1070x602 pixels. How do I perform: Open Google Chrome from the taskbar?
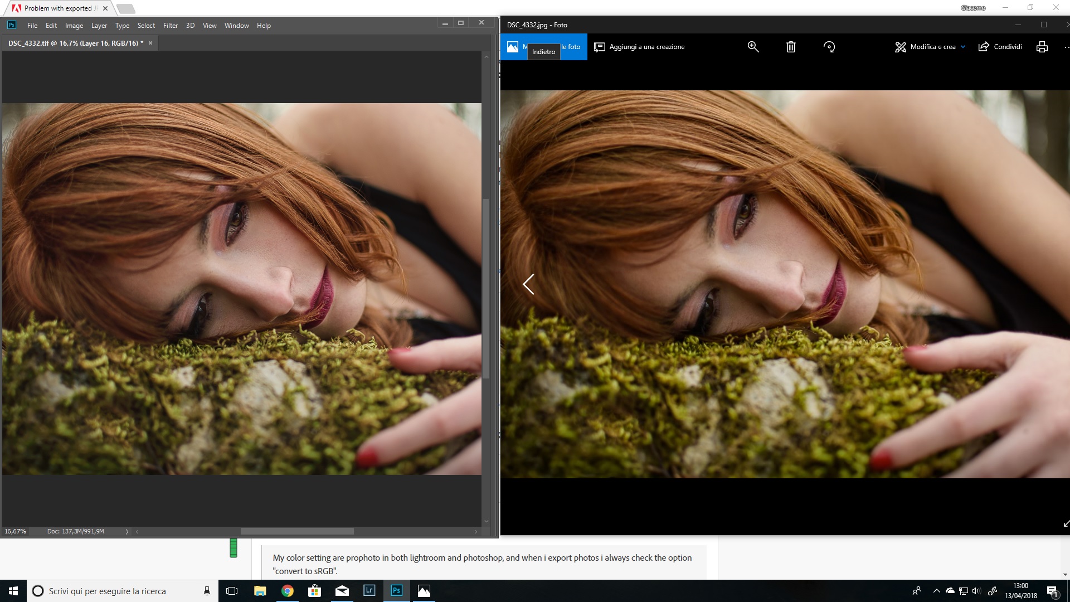tap(288, 591)
